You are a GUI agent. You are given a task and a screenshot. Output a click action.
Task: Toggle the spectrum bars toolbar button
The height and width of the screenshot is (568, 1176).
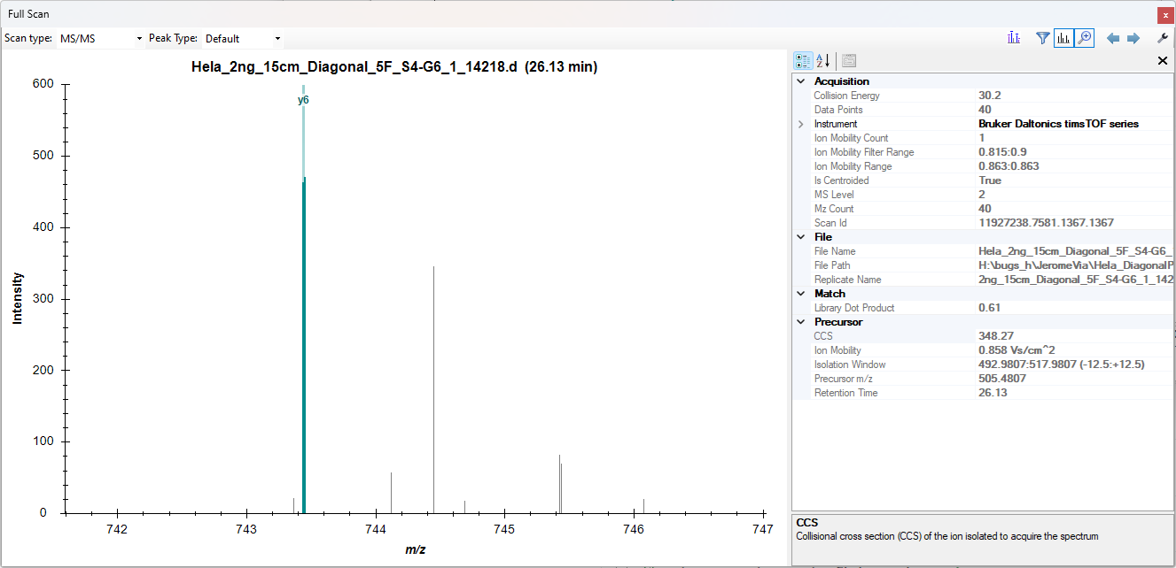pyautogui.click(x=1063, y=38)
